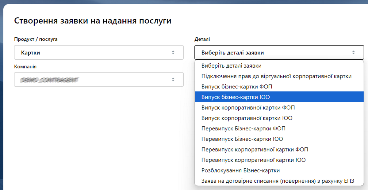Choose Перевипуск Бізнес-картки ЮО option
This screenshot has height=190, width=368.
(x=279, y=139)
